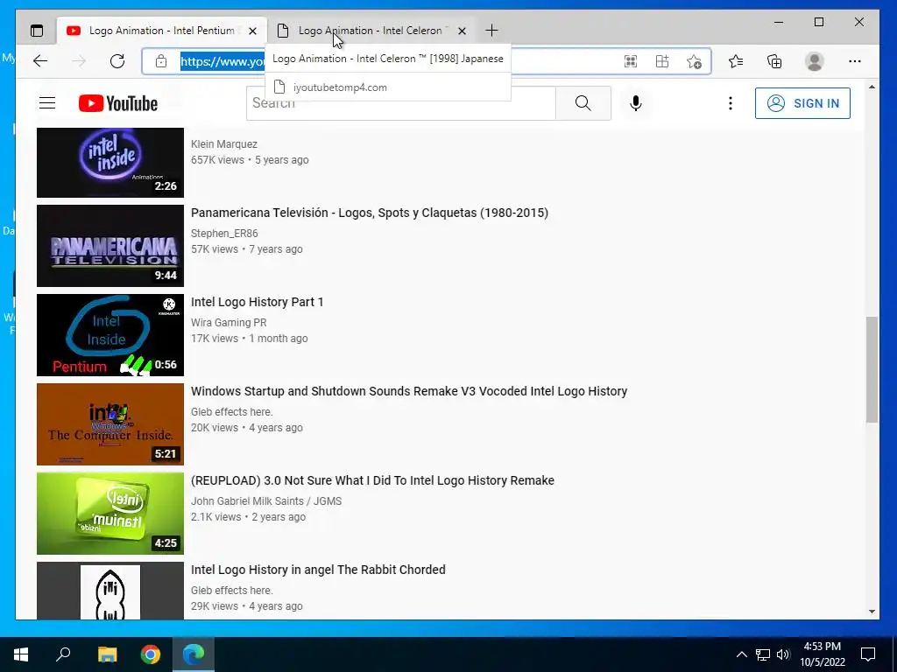Play the intel inside 2:26 thumbnail
This screenshot has width=897, height=672.
[x=110, y=162]
